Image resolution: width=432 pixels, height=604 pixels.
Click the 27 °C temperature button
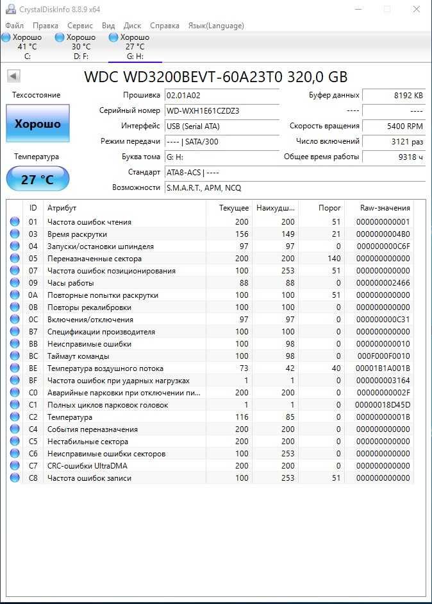(38, 178)
